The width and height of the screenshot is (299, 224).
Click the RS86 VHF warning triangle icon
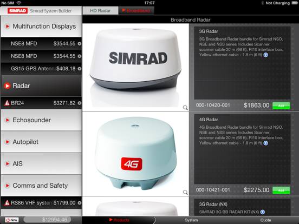7,203
